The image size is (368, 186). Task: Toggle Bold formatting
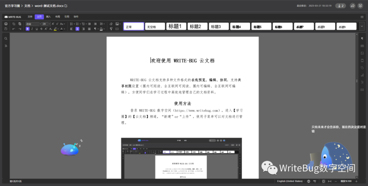click(x=28, y=29)
